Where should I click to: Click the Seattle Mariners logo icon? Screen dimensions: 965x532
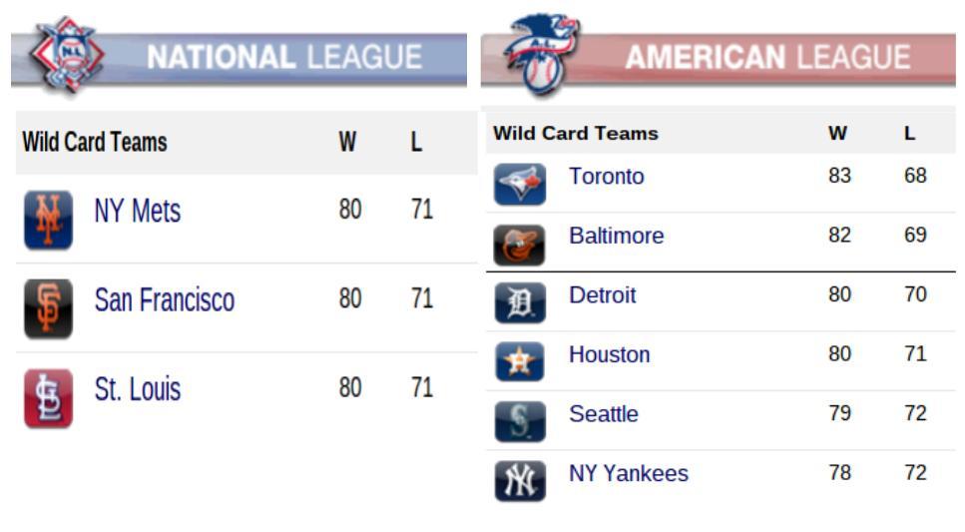[520, 421]
